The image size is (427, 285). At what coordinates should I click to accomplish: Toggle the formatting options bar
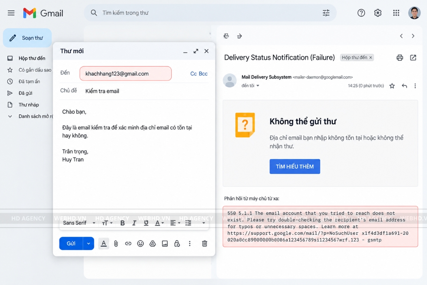click(104, 243)
